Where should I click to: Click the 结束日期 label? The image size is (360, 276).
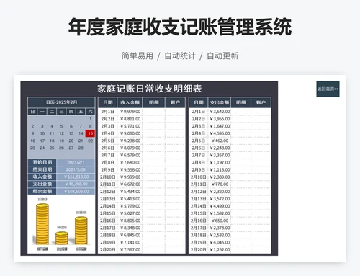(x=42, y=169)
